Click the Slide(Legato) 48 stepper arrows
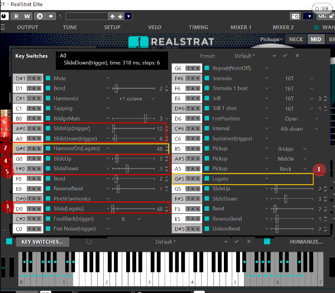The height and width of the screenshot is (293, 335). pyautogui.click(x=166, y=209)
